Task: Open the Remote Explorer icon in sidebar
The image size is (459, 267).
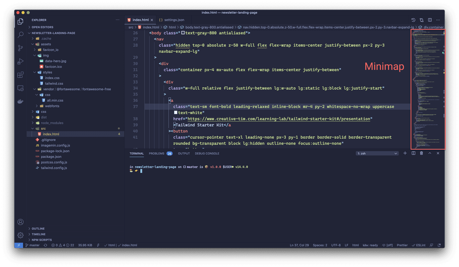Action: pos(20,88)
